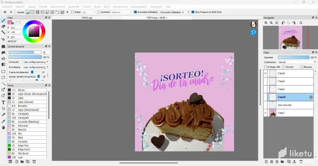The image size is (318, 166).
Task: Select the Operation arrow tool
Action: (3, 109)
